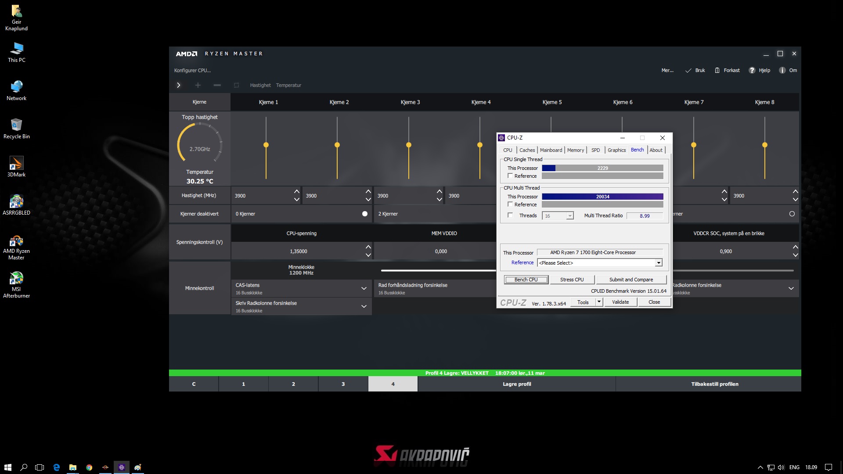Launch 3DMark from the desktop
The width and height of the screenshot is (843, 474).
click(x=16, y=167)
